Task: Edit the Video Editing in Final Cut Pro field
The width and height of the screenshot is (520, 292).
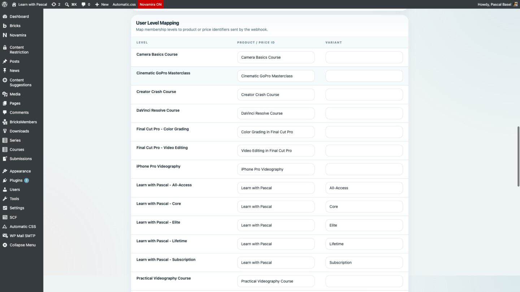Action: [x=276, y=151]
